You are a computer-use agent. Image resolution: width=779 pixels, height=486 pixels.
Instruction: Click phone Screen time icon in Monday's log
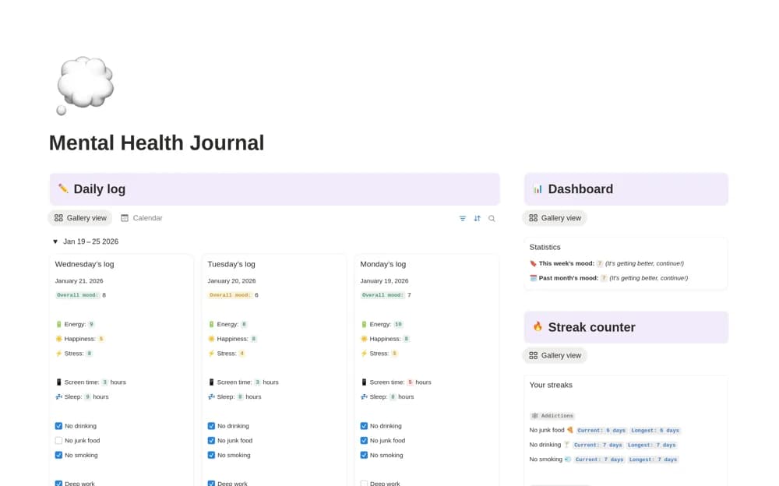(364, 382)
